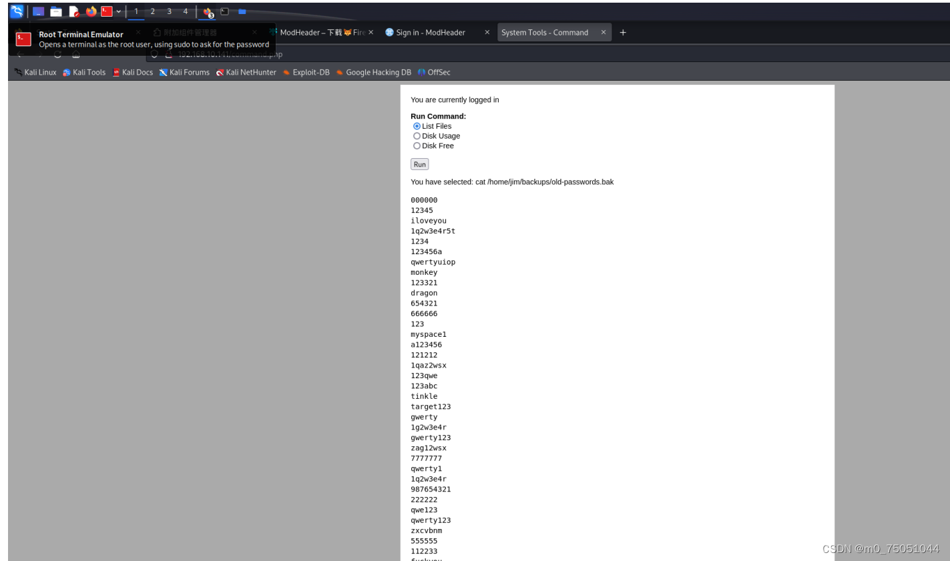Click the Firefox launcher in the taskbar
The width and height of the screenshot is (950, 561).
click(91, 11)
